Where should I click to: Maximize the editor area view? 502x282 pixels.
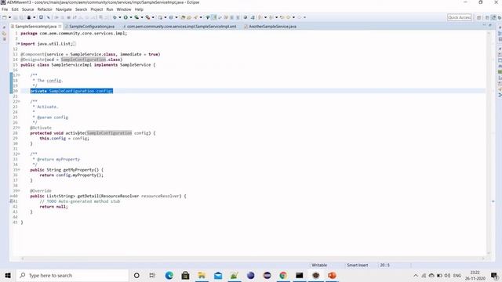[489, 25]
